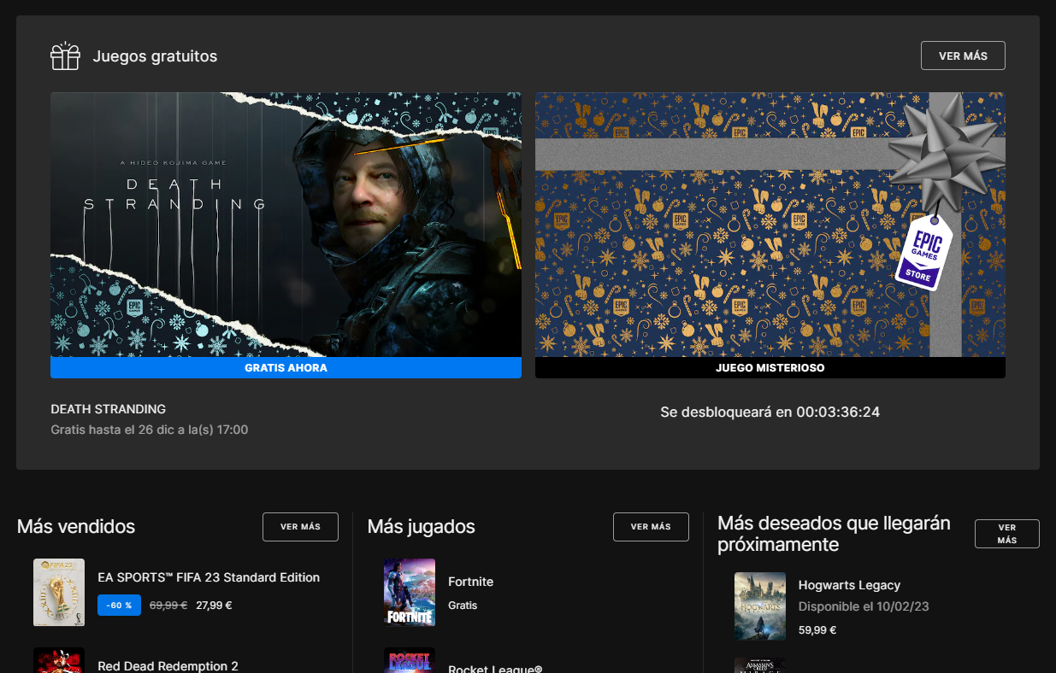Open the Hogwarts Legacy title link
The height and width of the screenshot is (673, 1056).
coord(849,585)
